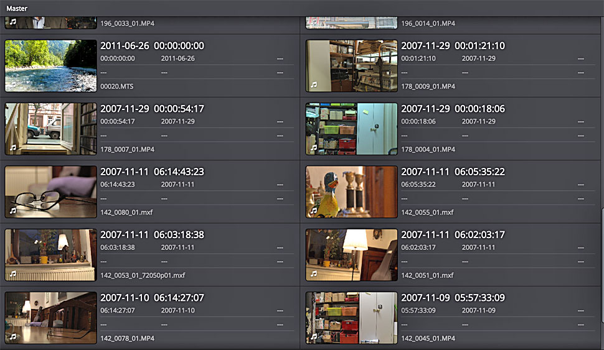604x350 pixels.
Task: Select the dining table thumbnail of 142_0078_01.MP4
Action: (51, 318)
